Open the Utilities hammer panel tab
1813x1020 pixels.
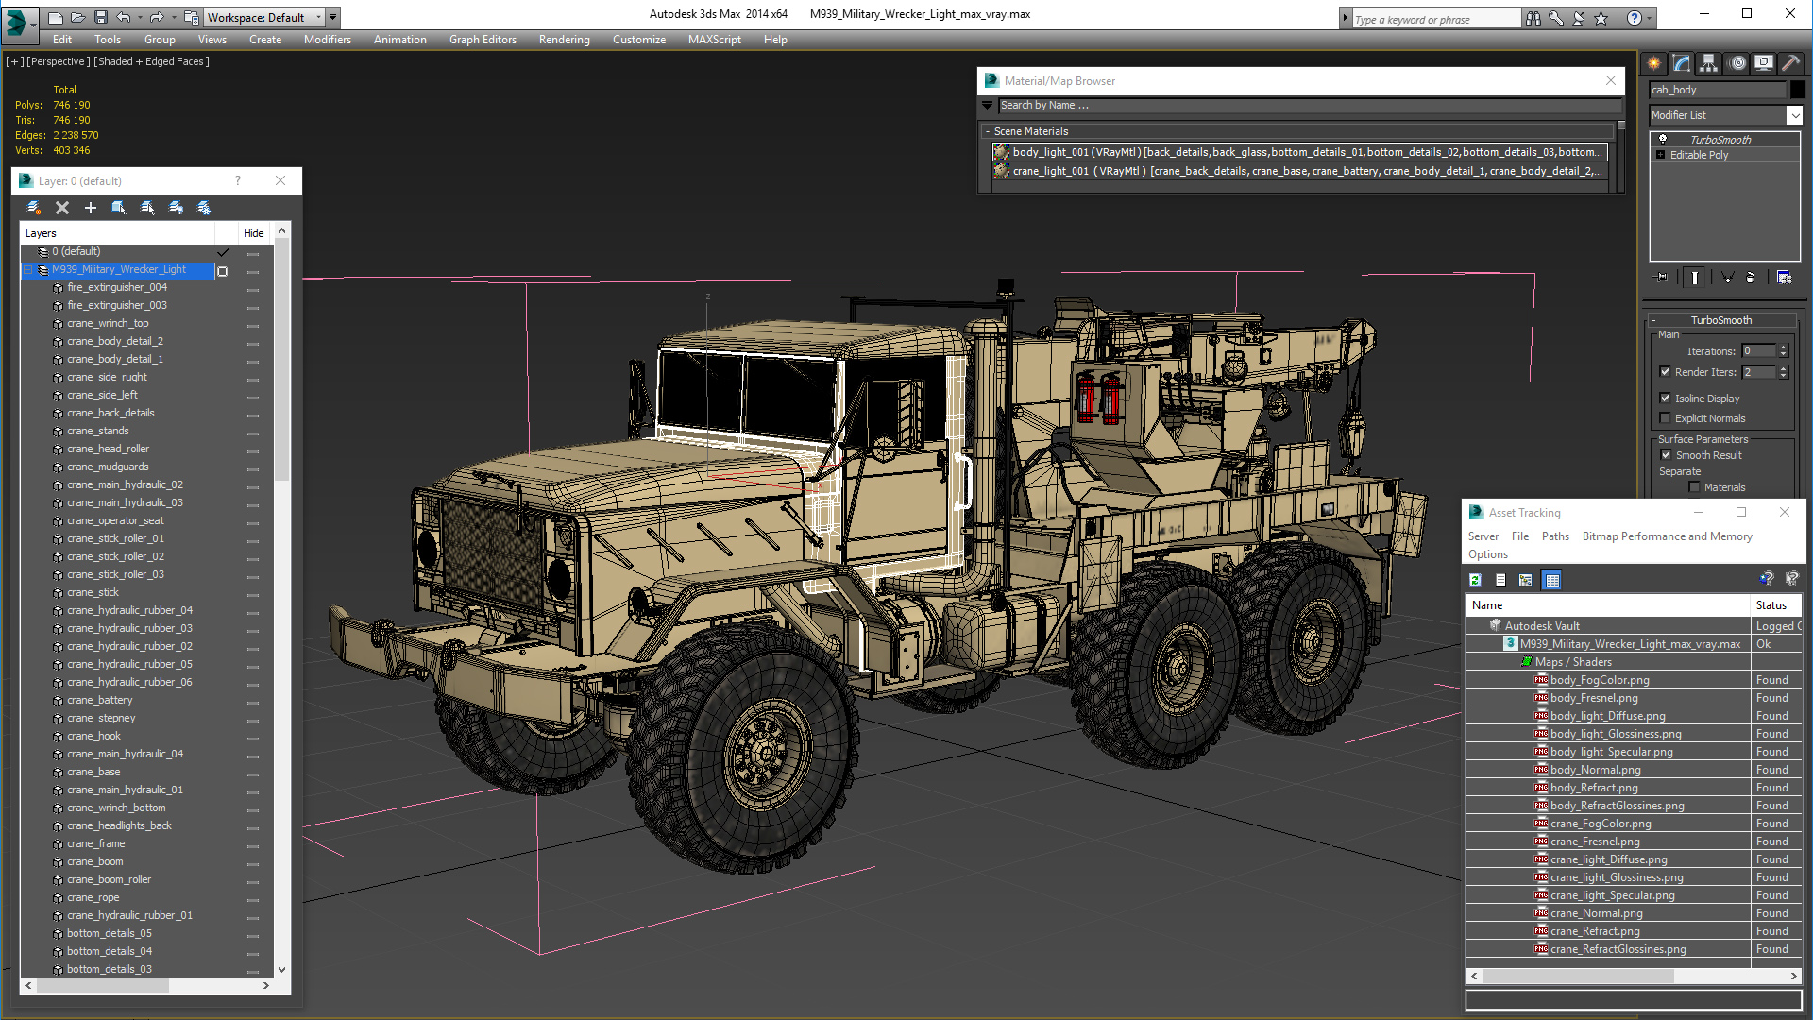point(1791,63)
